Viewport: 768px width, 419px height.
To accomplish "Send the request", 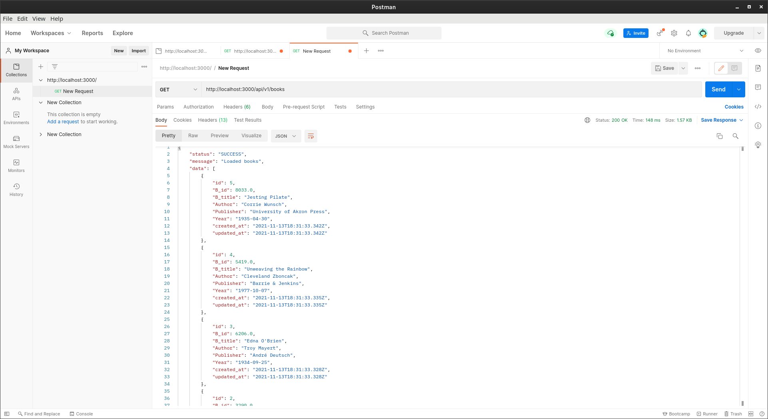I will click(718, 89).
